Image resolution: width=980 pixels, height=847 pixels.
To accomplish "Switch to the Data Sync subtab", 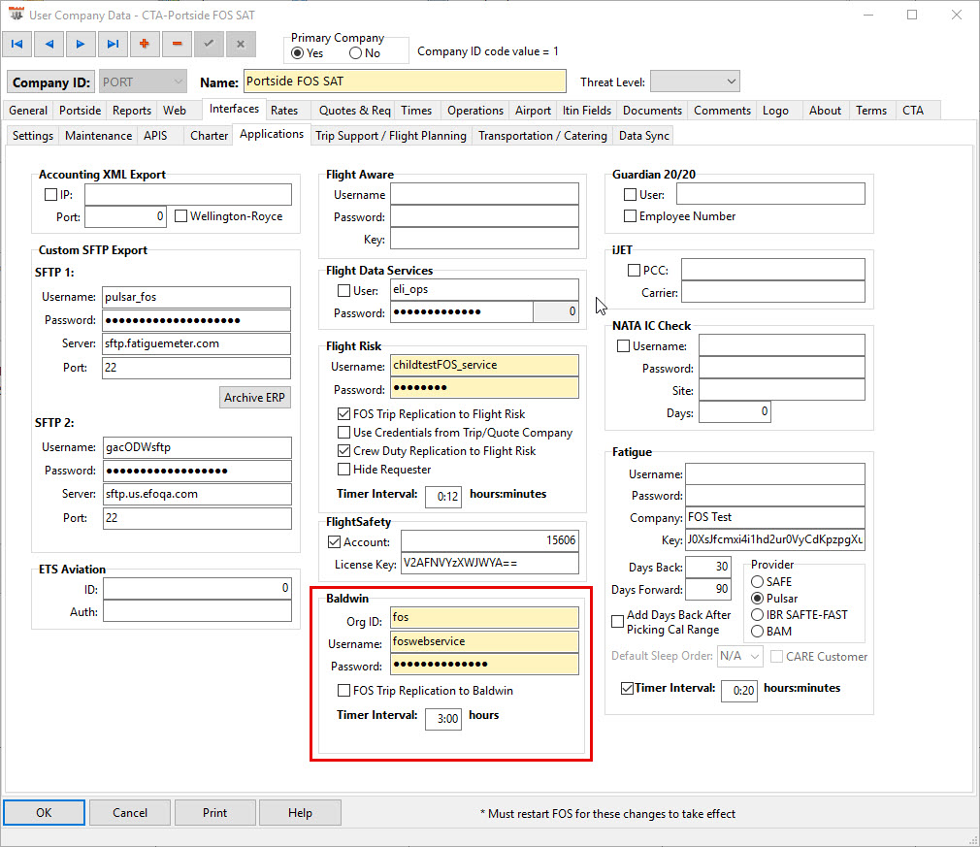I will (643, 136).
